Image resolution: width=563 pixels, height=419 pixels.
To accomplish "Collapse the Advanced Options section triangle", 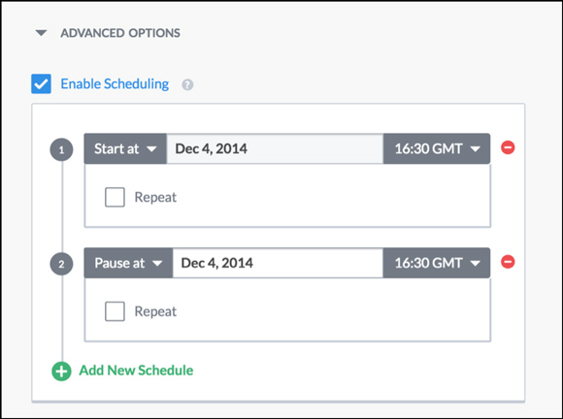I will (x=41, y=33).
